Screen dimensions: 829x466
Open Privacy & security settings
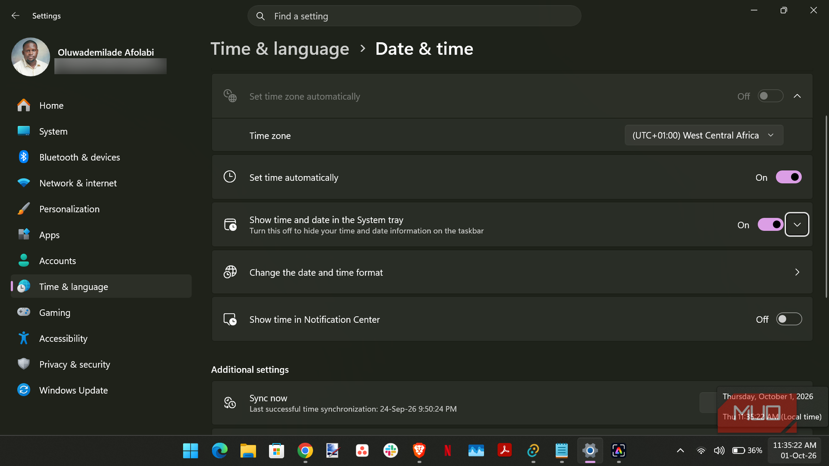101,364
